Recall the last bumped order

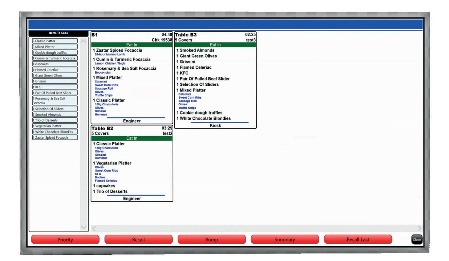tap(358, 239)
